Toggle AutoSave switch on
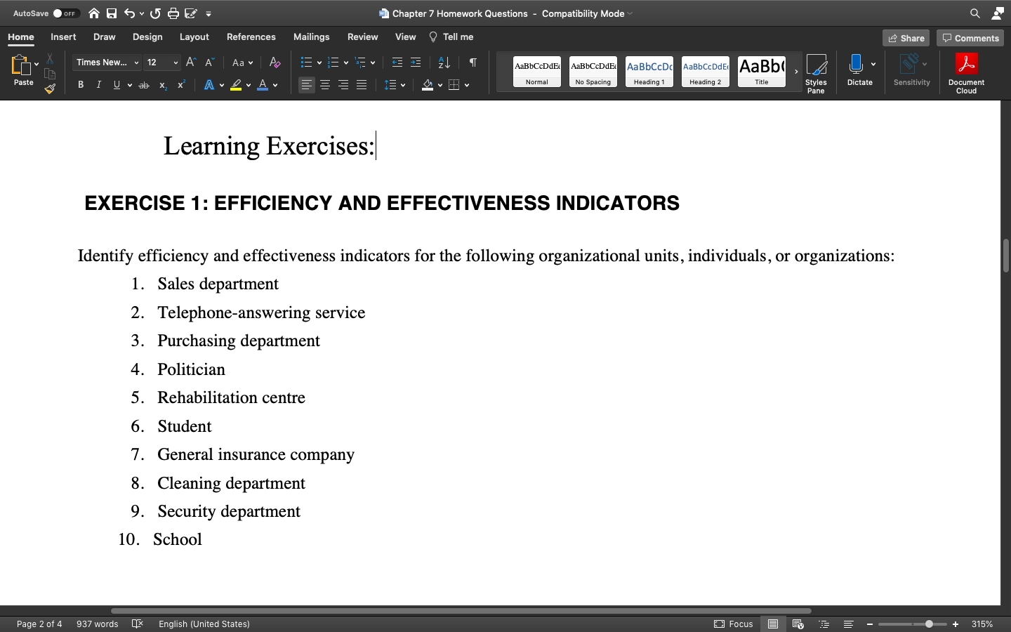The image size is (1011, 632). (66, 13)
